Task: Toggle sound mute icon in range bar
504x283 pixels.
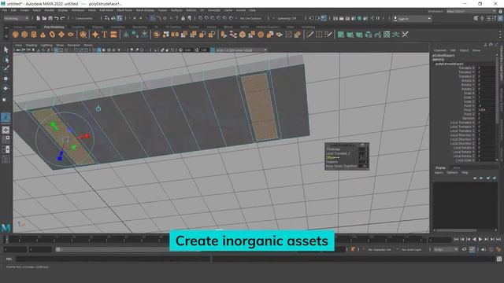Action: click(484, 249)
